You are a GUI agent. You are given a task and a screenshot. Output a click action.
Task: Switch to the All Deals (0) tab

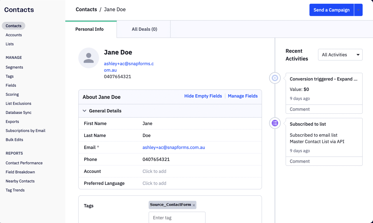tap(144, 29)
